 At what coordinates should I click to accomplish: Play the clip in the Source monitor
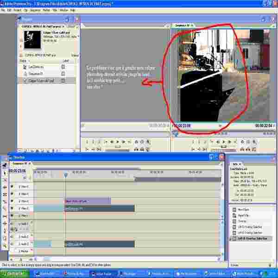click(x=118, y=142)
